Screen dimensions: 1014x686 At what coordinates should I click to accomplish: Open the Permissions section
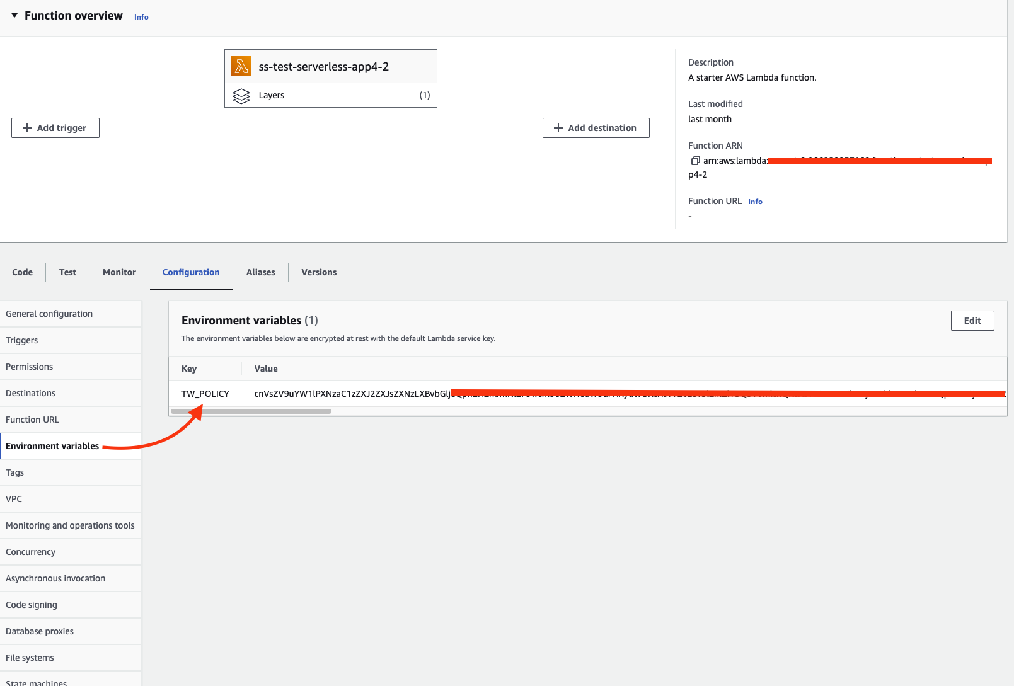29,366
